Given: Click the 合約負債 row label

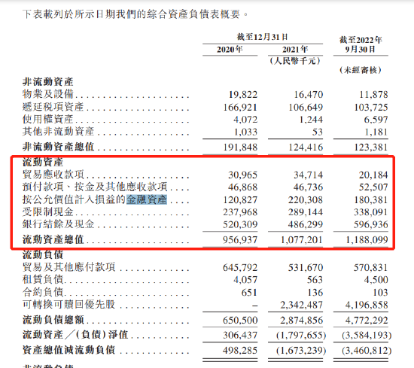Looking at the screenshot, I should click(43, 292).
